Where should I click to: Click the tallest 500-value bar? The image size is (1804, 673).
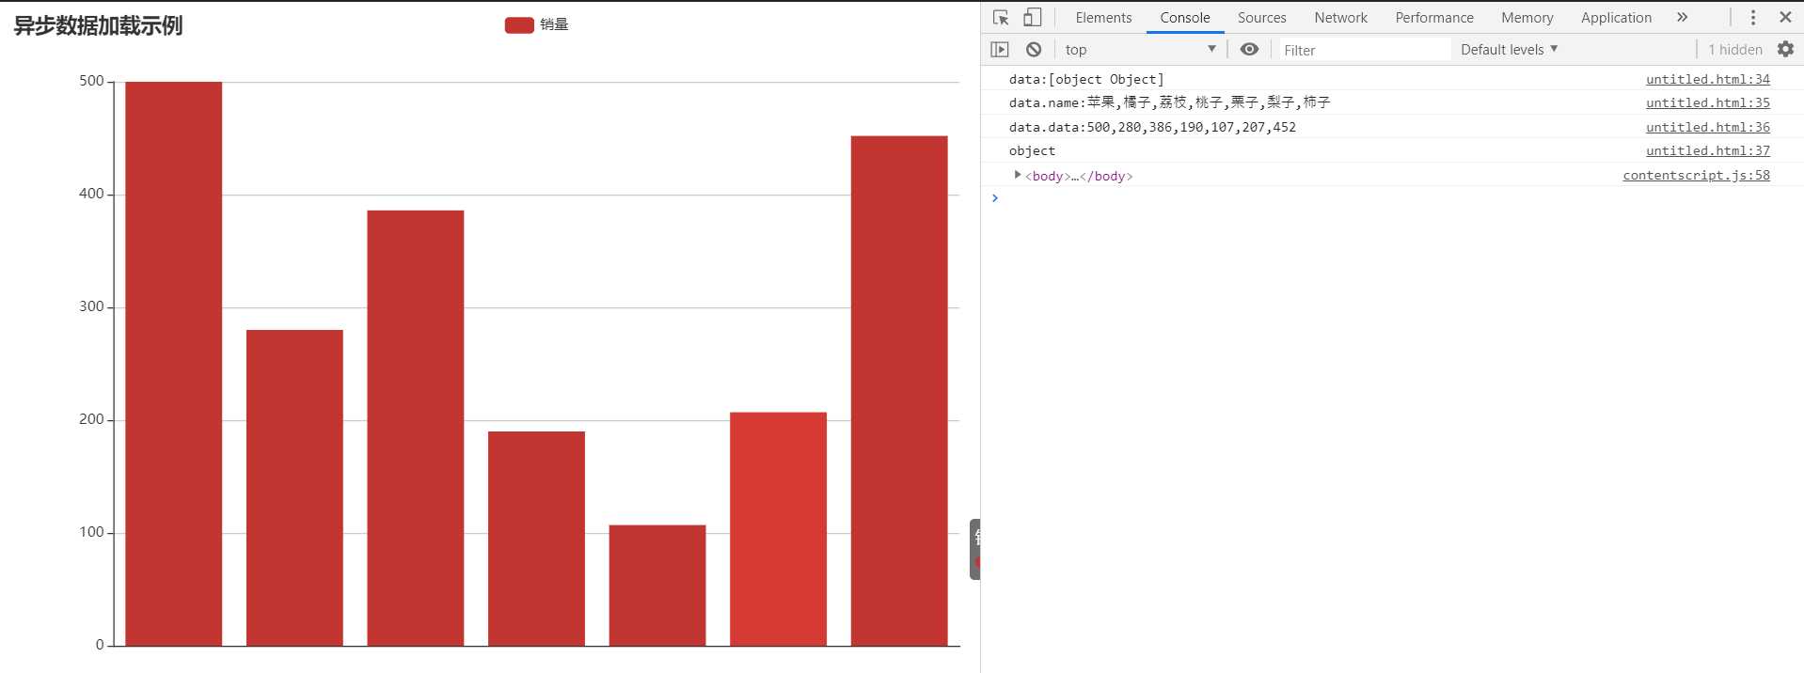tap(174, 364)
